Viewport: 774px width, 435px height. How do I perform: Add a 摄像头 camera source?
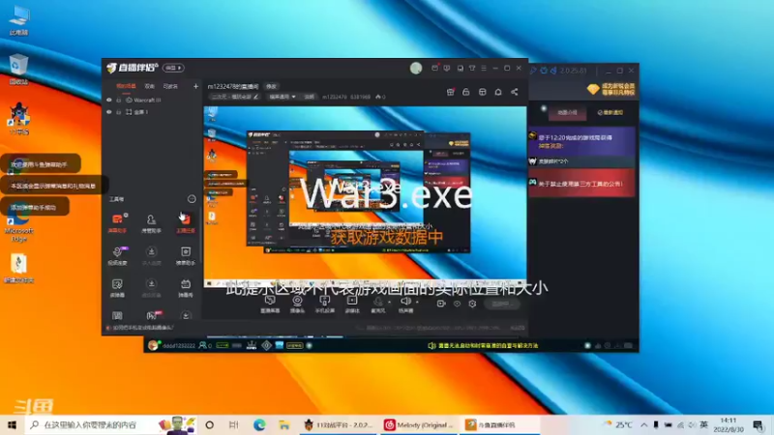coord(297,304)
